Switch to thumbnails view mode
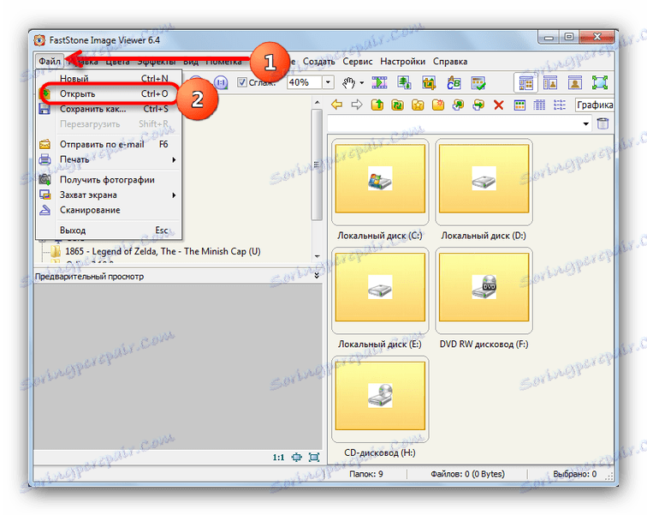This screenshot has height=515, width=647. pyautogui.click(x=519, y=105)
